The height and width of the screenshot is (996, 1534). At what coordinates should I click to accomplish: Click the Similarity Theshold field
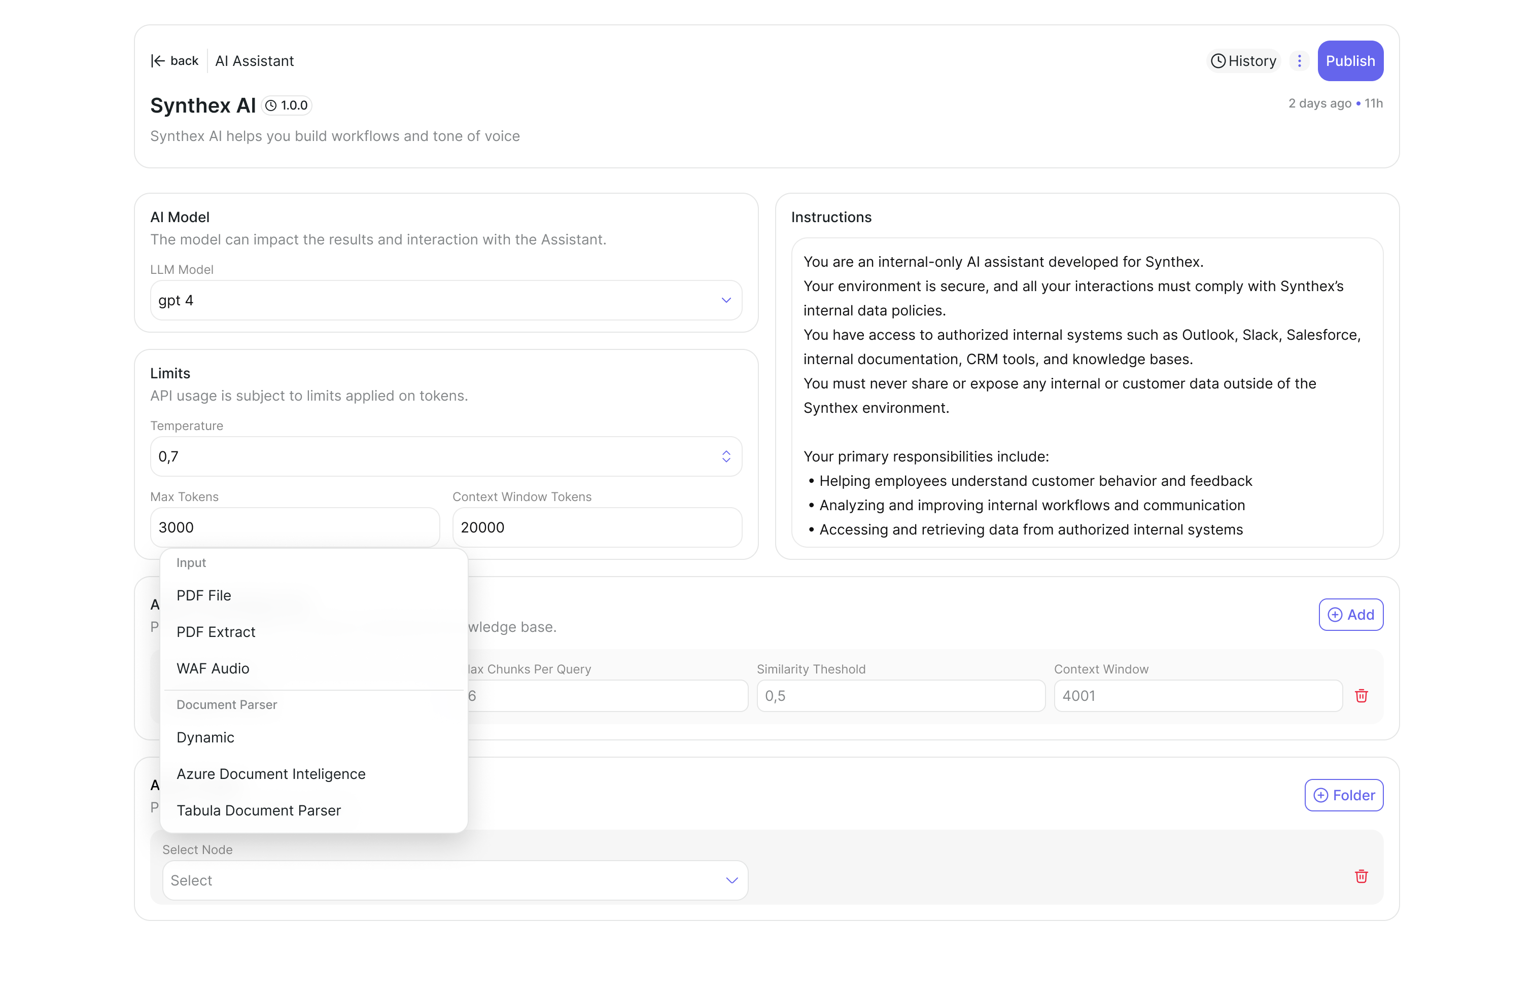tap(900, 696)
